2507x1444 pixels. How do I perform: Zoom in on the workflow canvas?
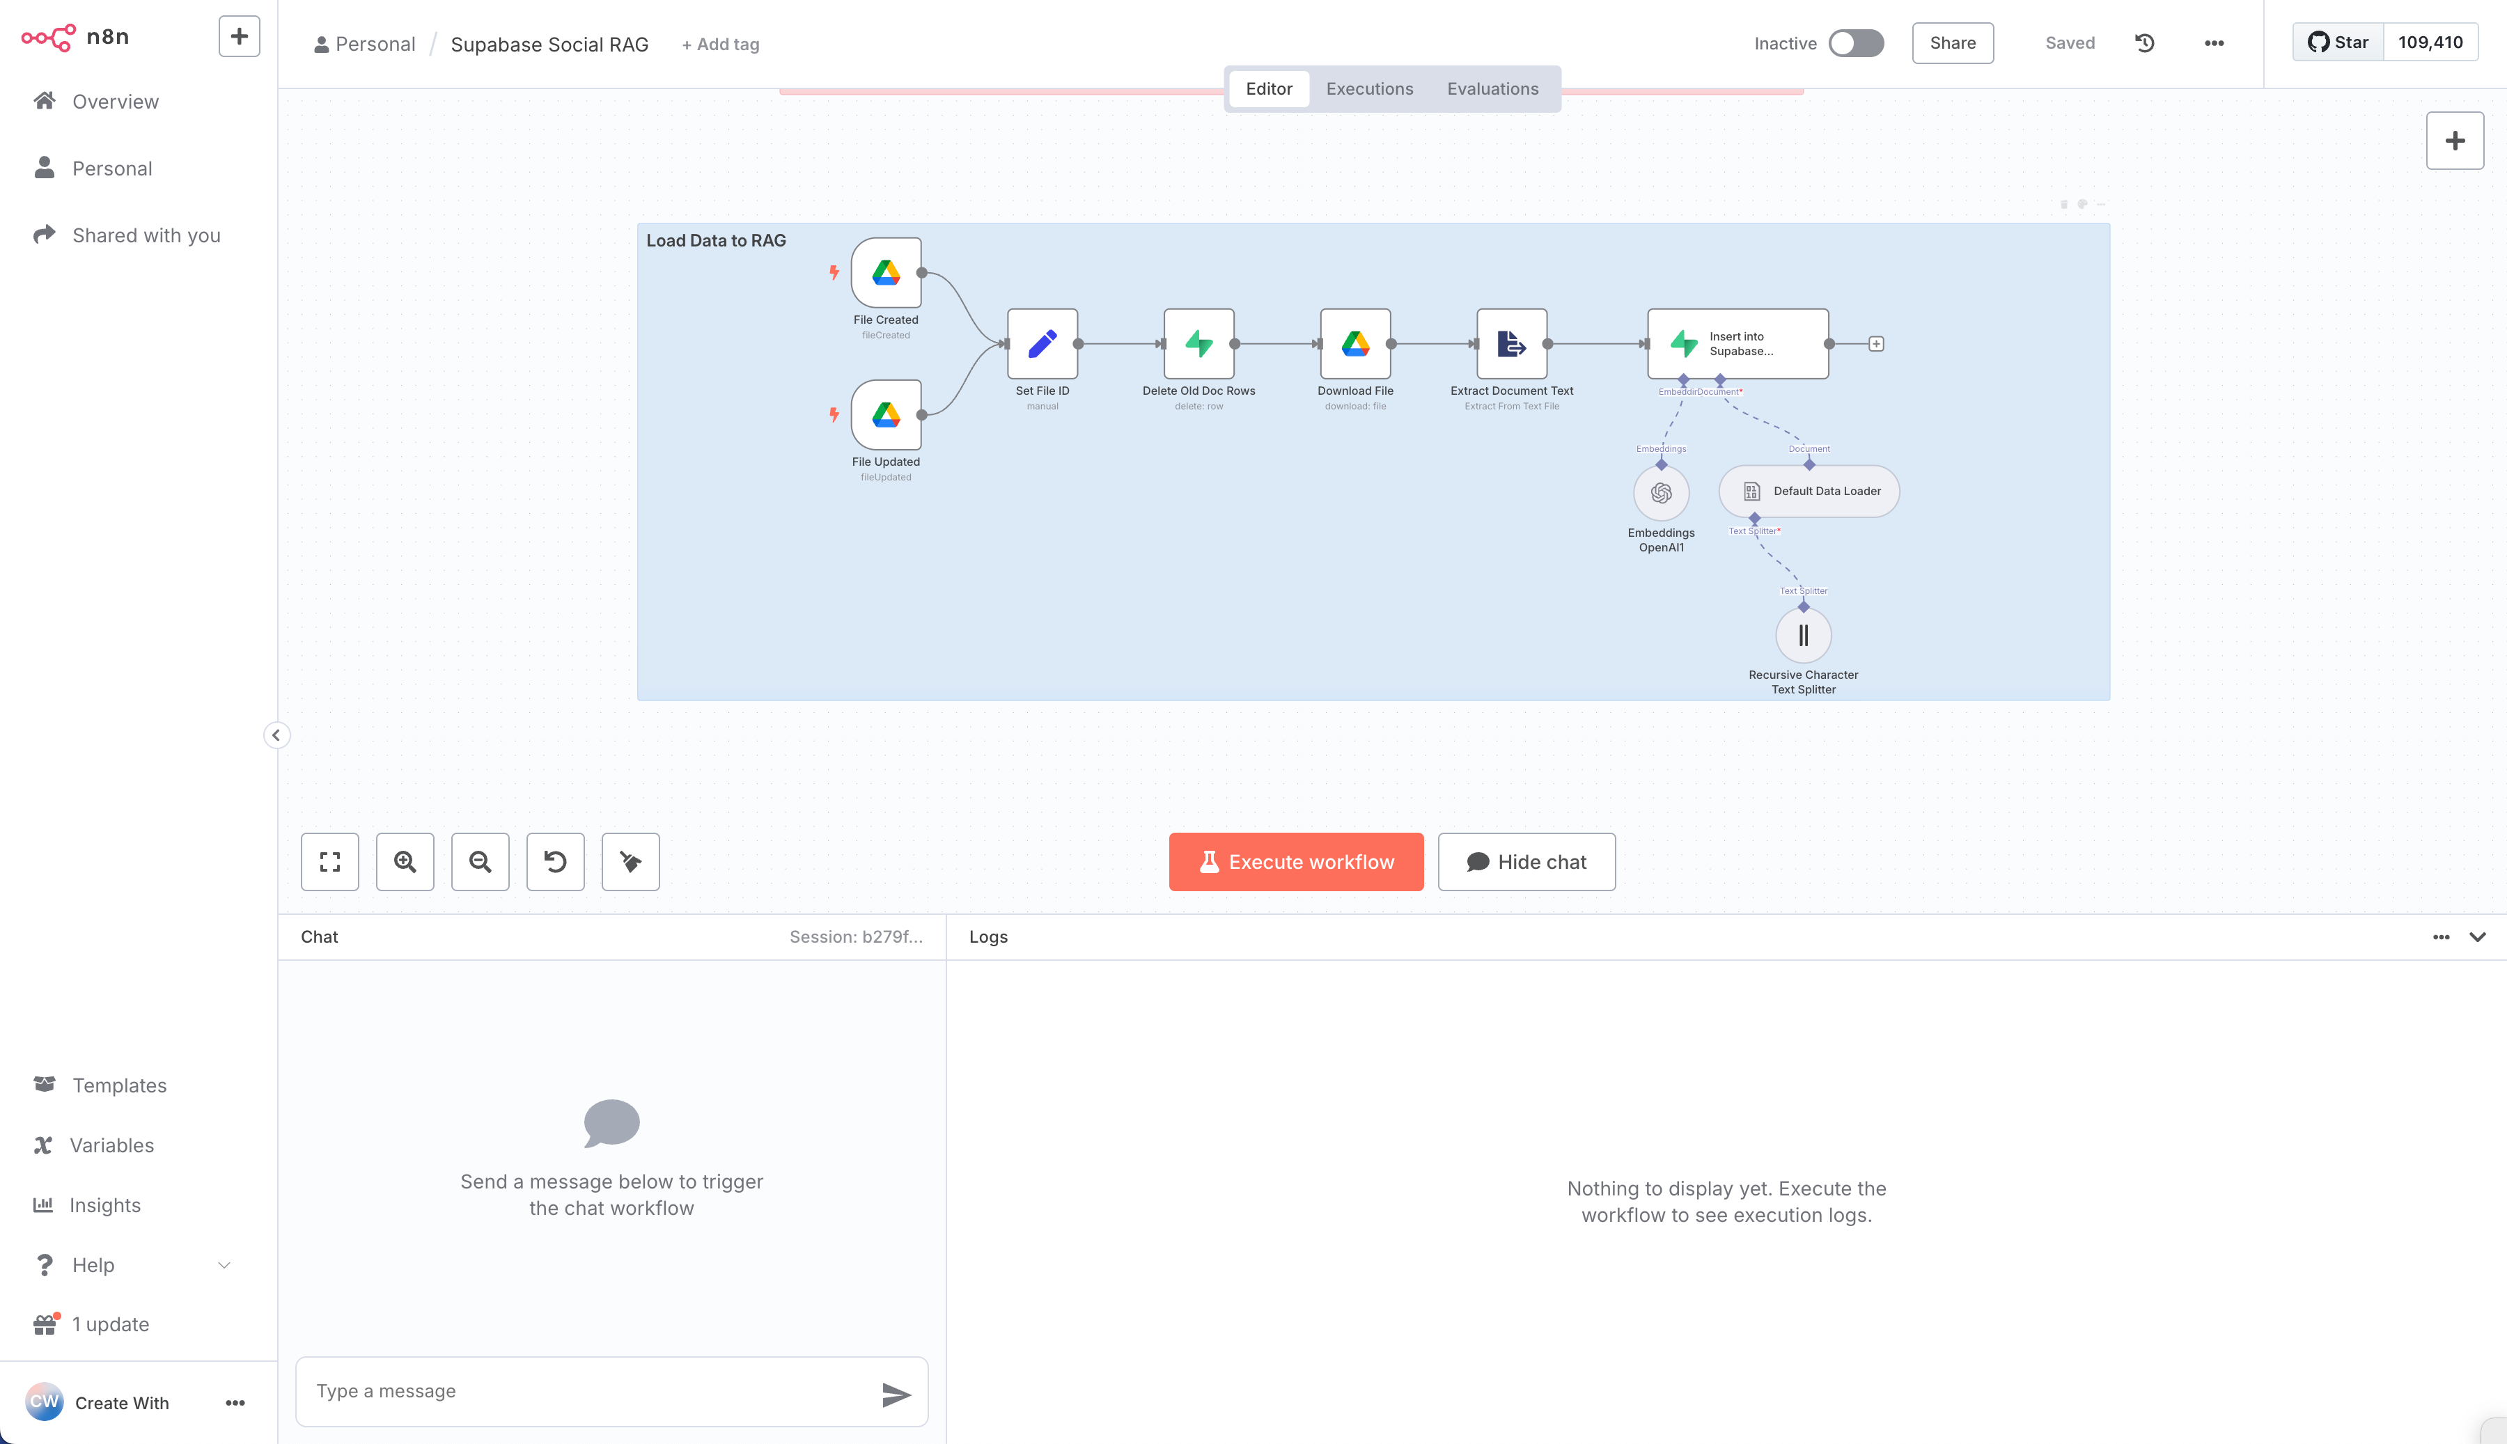405,861
